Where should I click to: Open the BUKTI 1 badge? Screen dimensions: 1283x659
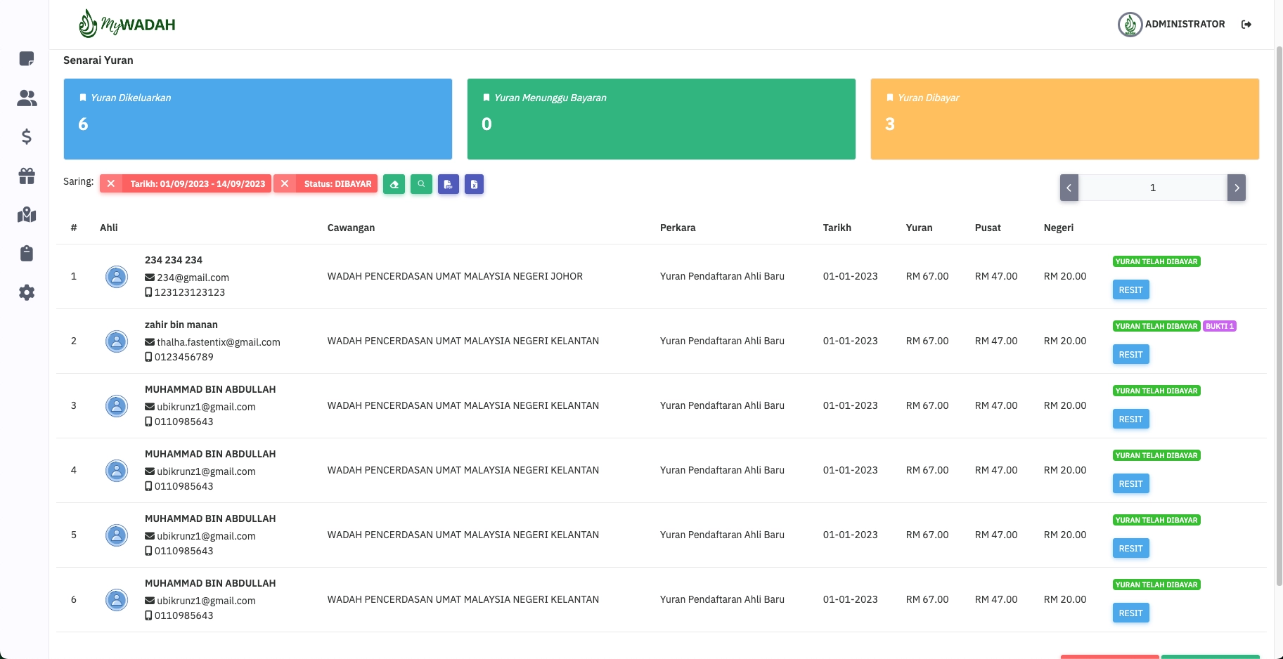[x=1219, y=326]
